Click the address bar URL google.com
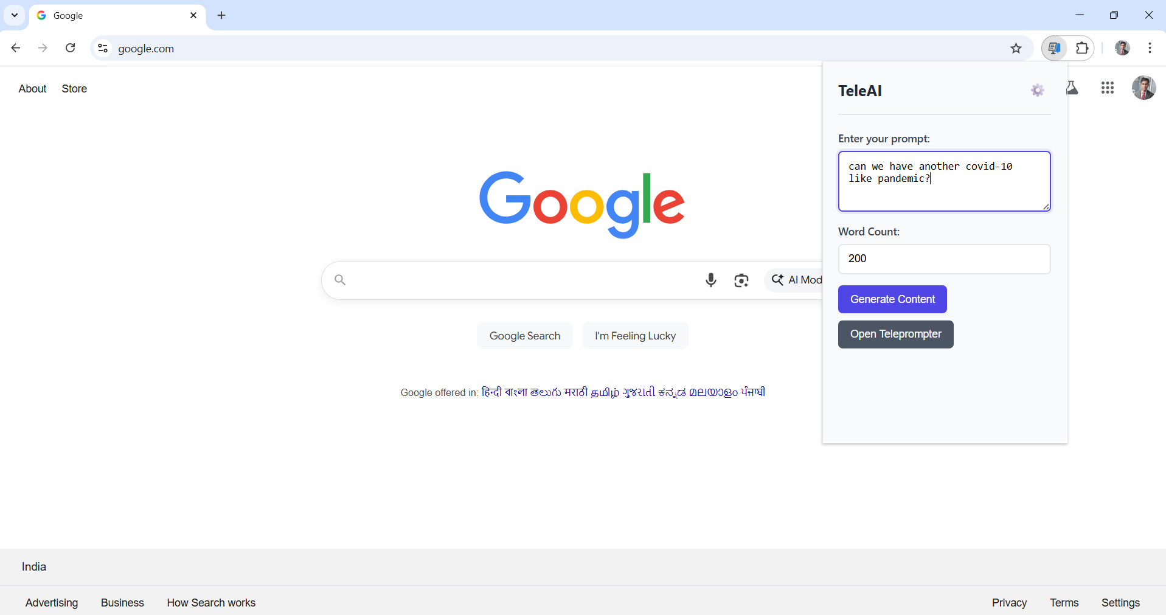 146,49
